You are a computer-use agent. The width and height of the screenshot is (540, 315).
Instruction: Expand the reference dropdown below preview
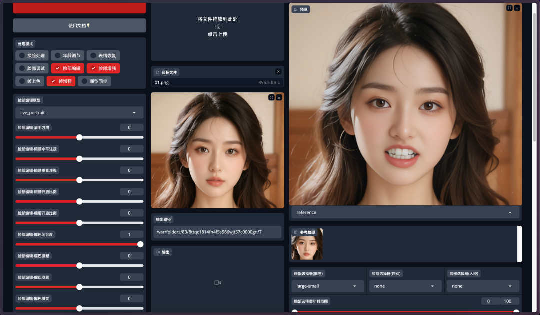pyautogui.click(x=405, y=213)
